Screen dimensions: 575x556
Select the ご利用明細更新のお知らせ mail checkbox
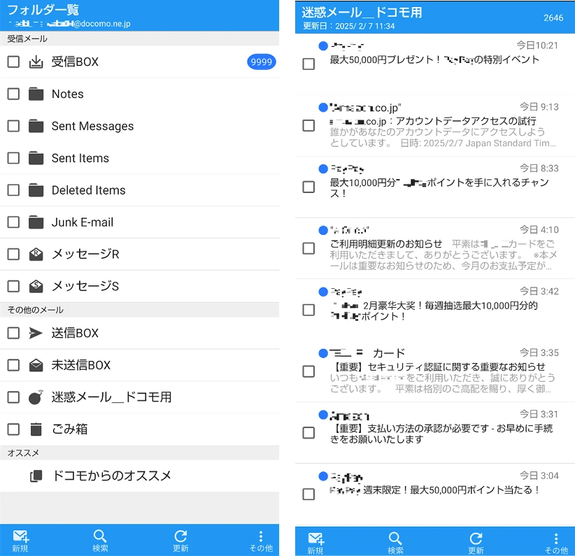[x=308, y=249]
